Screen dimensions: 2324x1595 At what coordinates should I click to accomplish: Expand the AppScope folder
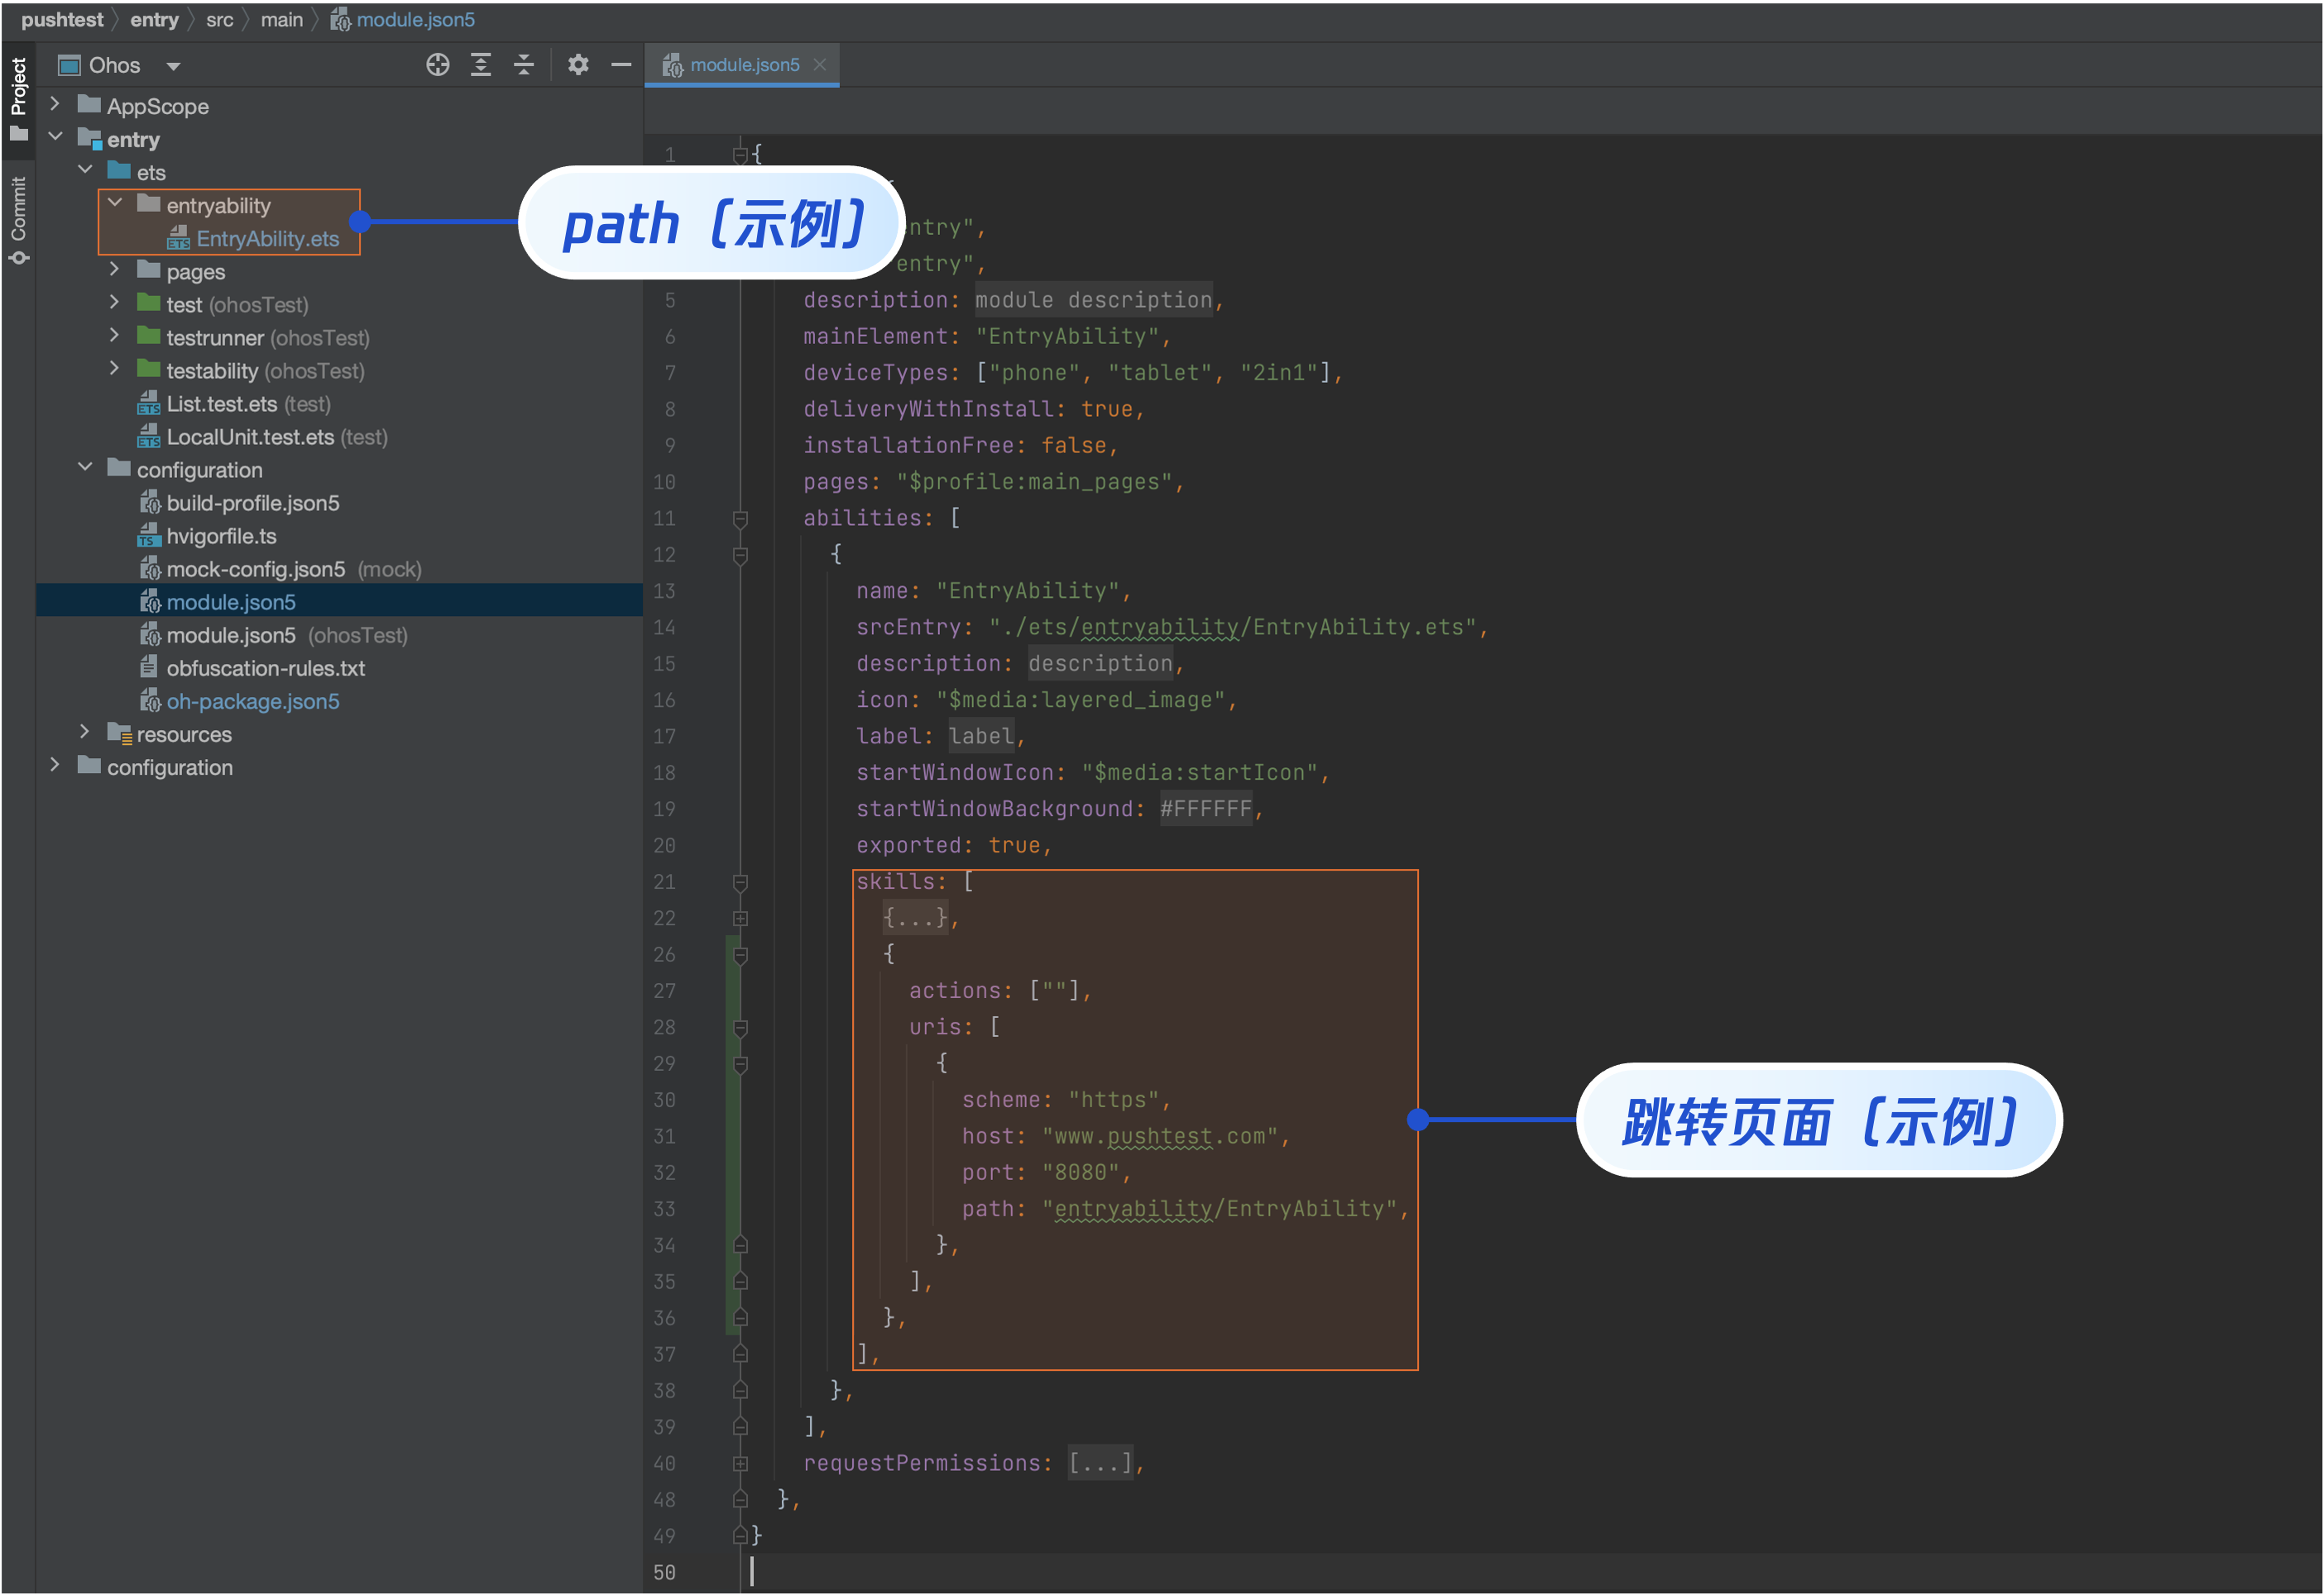tap(55, 104)
